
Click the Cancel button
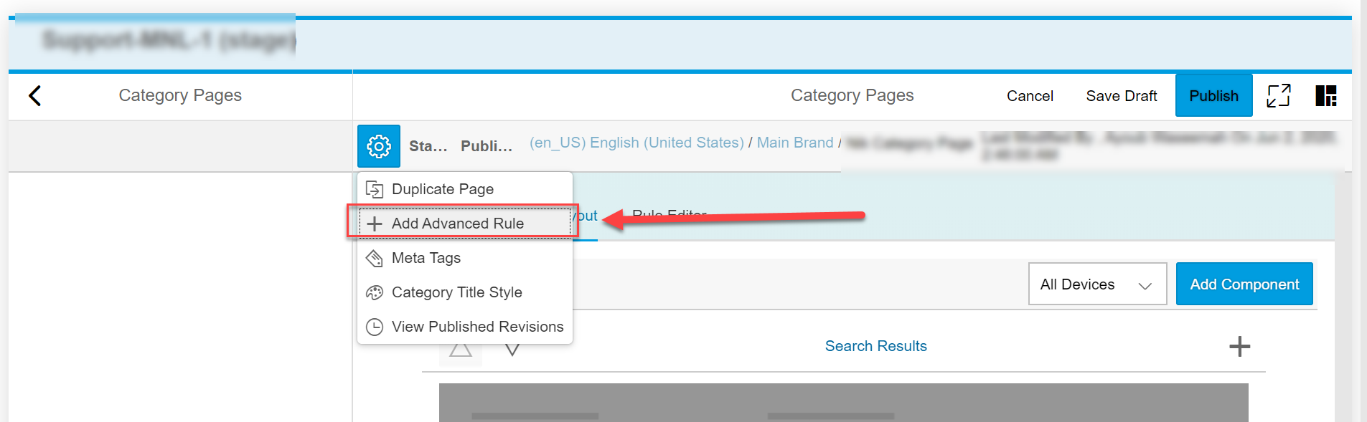point(1030,96)
